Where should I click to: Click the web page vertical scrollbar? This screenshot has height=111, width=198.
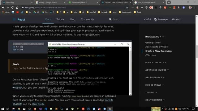click(x=197, y=60)
